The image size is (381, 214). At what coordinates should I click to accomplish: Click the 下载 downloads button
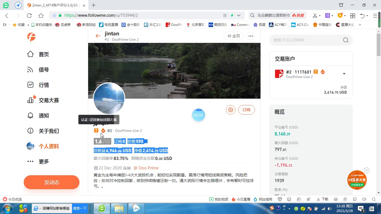(322, 199)
